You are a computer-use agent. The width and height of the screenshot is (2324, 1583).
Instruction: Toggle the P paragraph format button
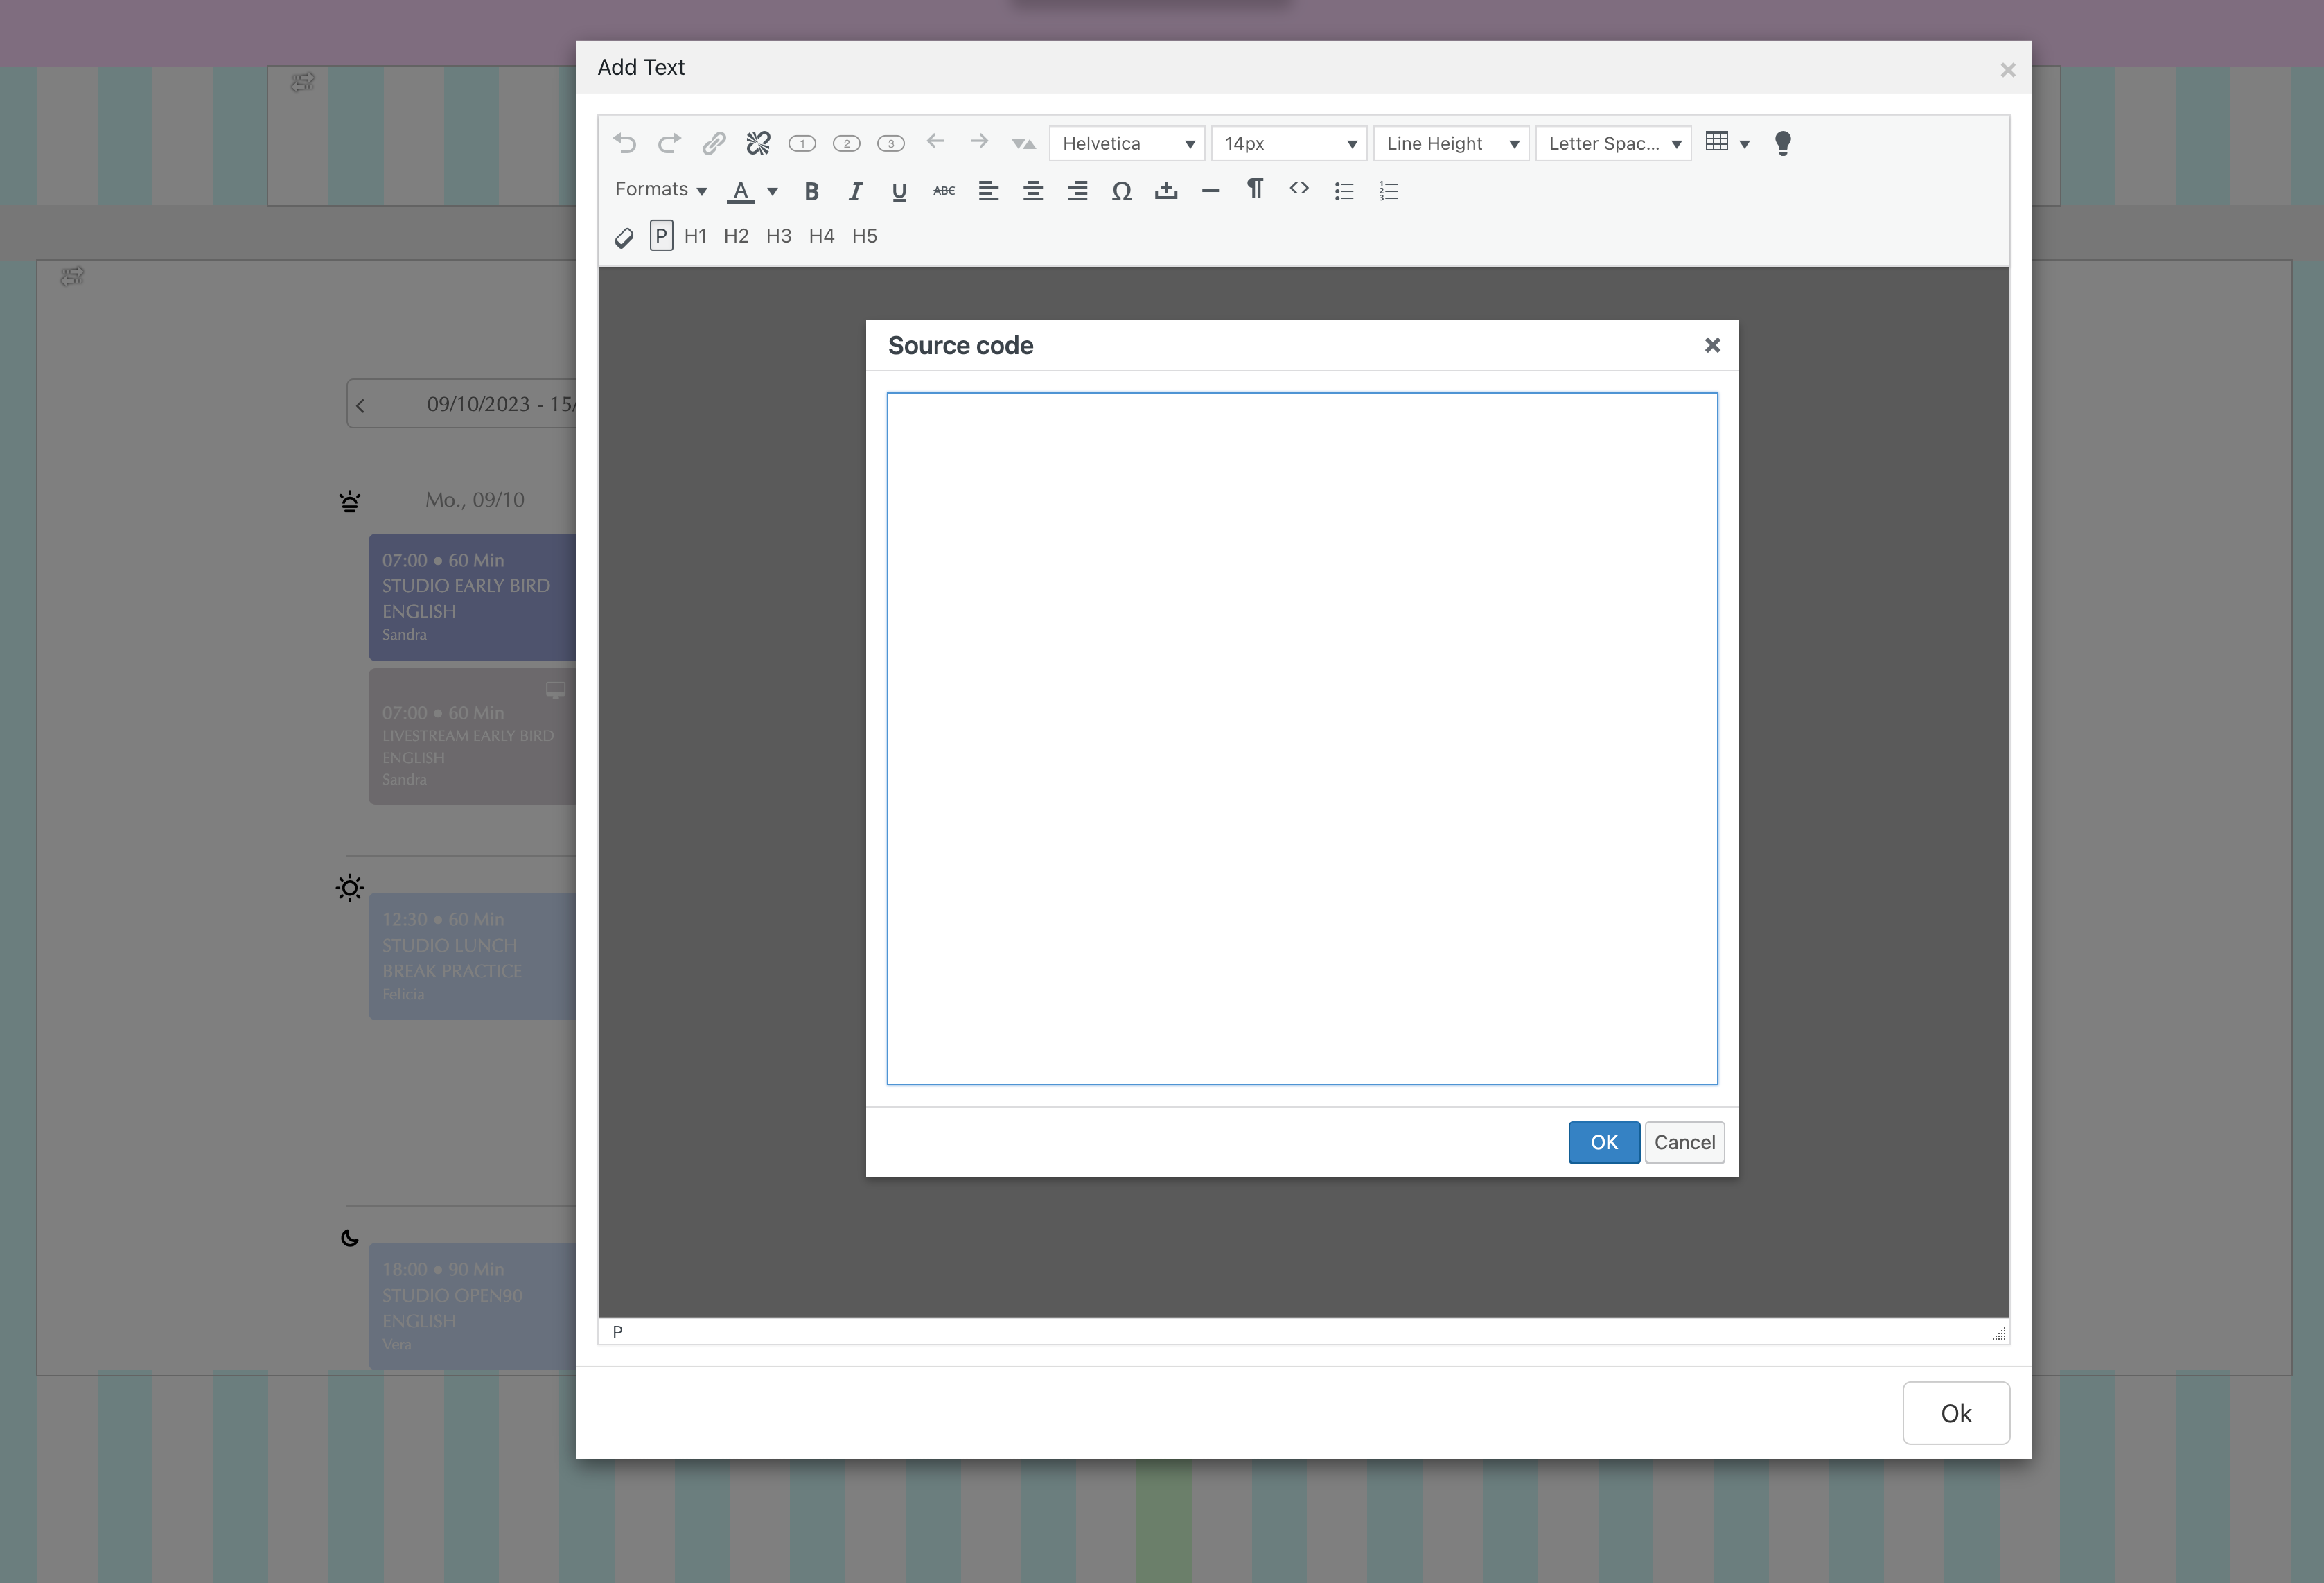[x=661, y=236]
